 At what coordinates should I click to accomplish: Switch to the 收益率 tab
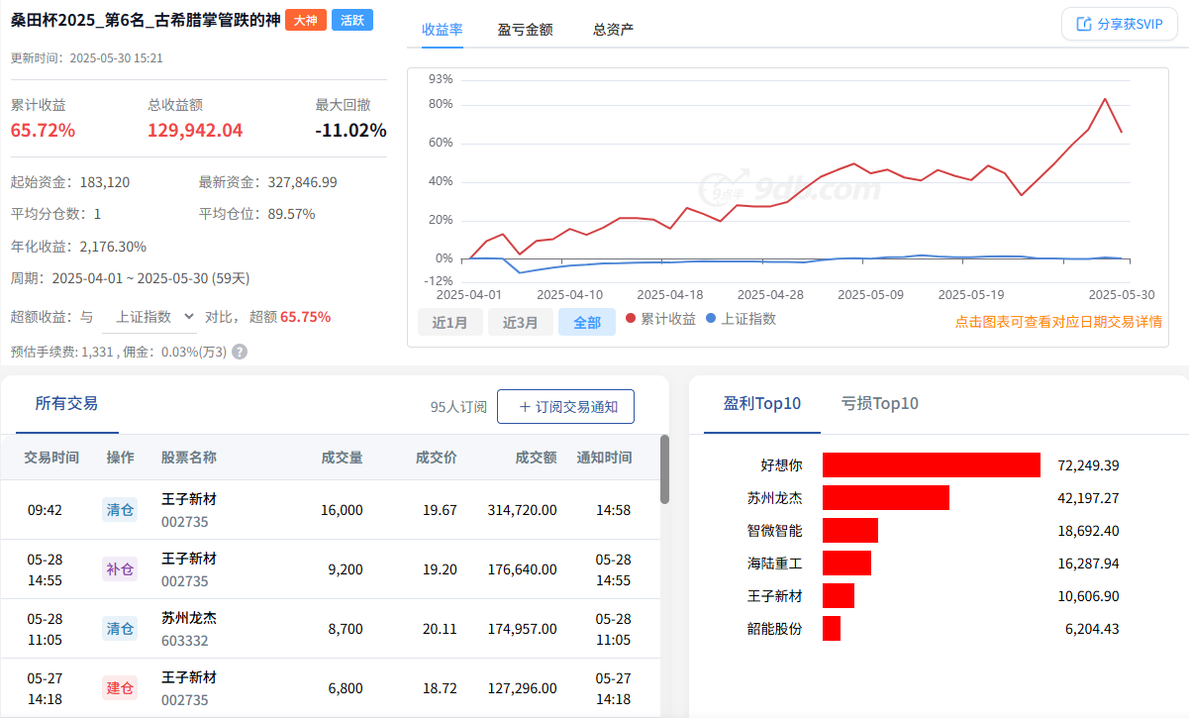(443, 29)
